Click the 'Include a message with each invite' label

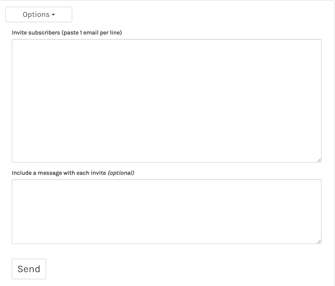[x=59, y=173]
